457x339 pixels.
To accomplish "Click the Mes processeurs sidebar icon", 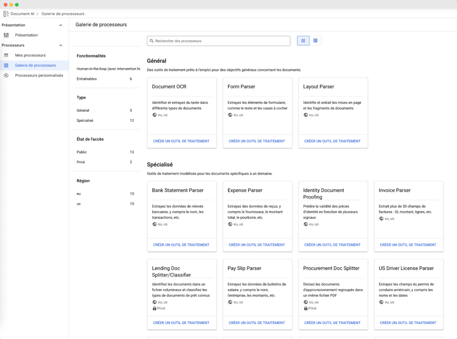I will click(6, 55).
